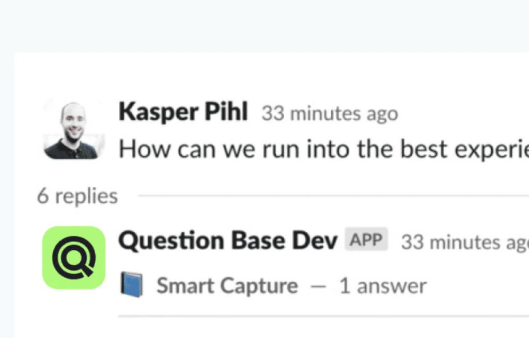Viewport: 529px width, 338px height.
Task: Click the Question Base Dev bot name
Action: [227, 239]
